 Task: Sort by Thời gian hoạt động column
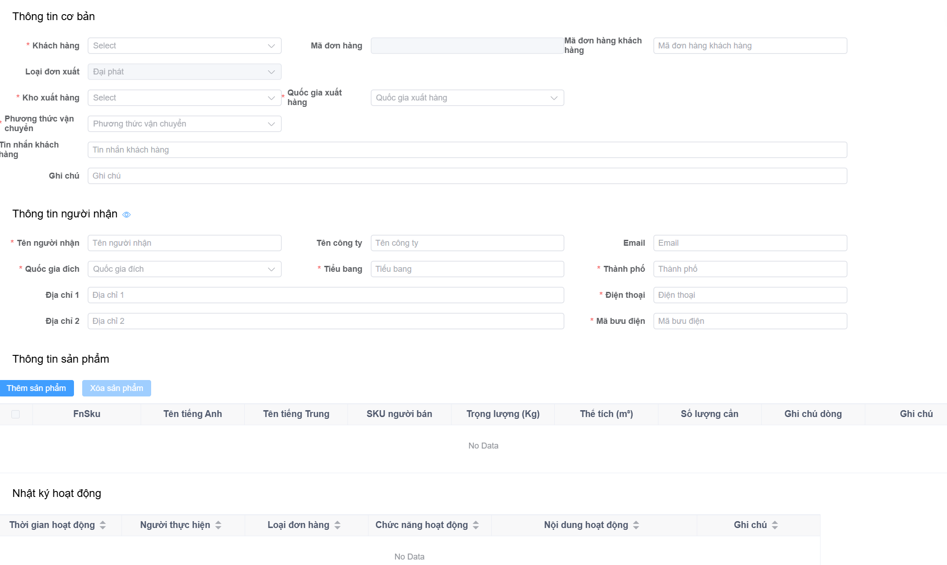(103, 525)
